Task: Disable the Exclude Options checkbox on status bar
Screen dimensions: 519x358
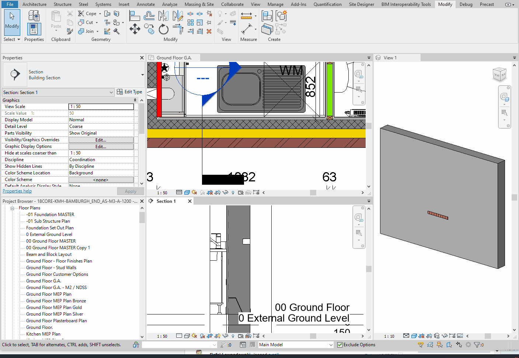Action: point(340,344)
